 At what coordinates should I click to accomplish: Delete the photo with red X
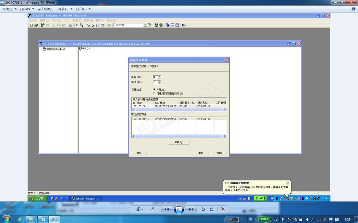point(223,209)
